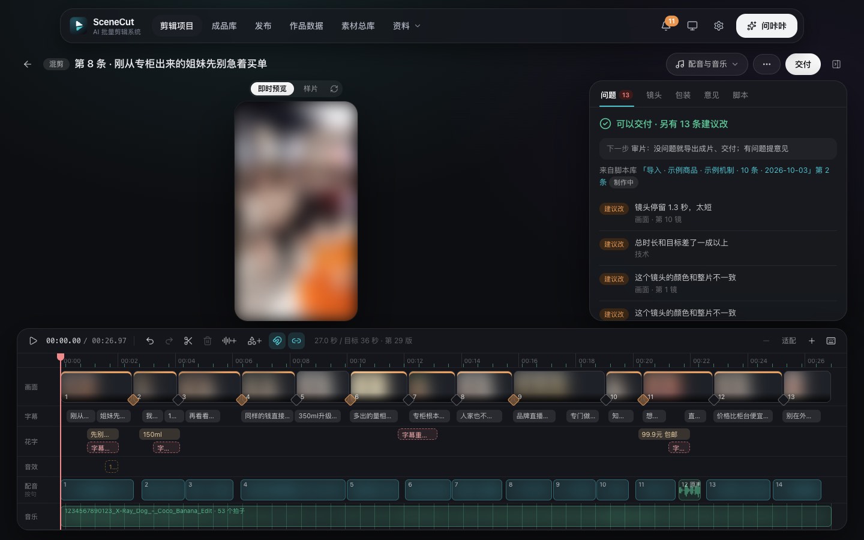Go back with the left arrow
Screen dimensions: 864x540
28,64
